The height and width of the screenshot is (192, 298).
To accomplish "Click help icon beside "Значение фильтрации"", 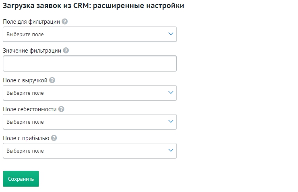I will 66,51.
